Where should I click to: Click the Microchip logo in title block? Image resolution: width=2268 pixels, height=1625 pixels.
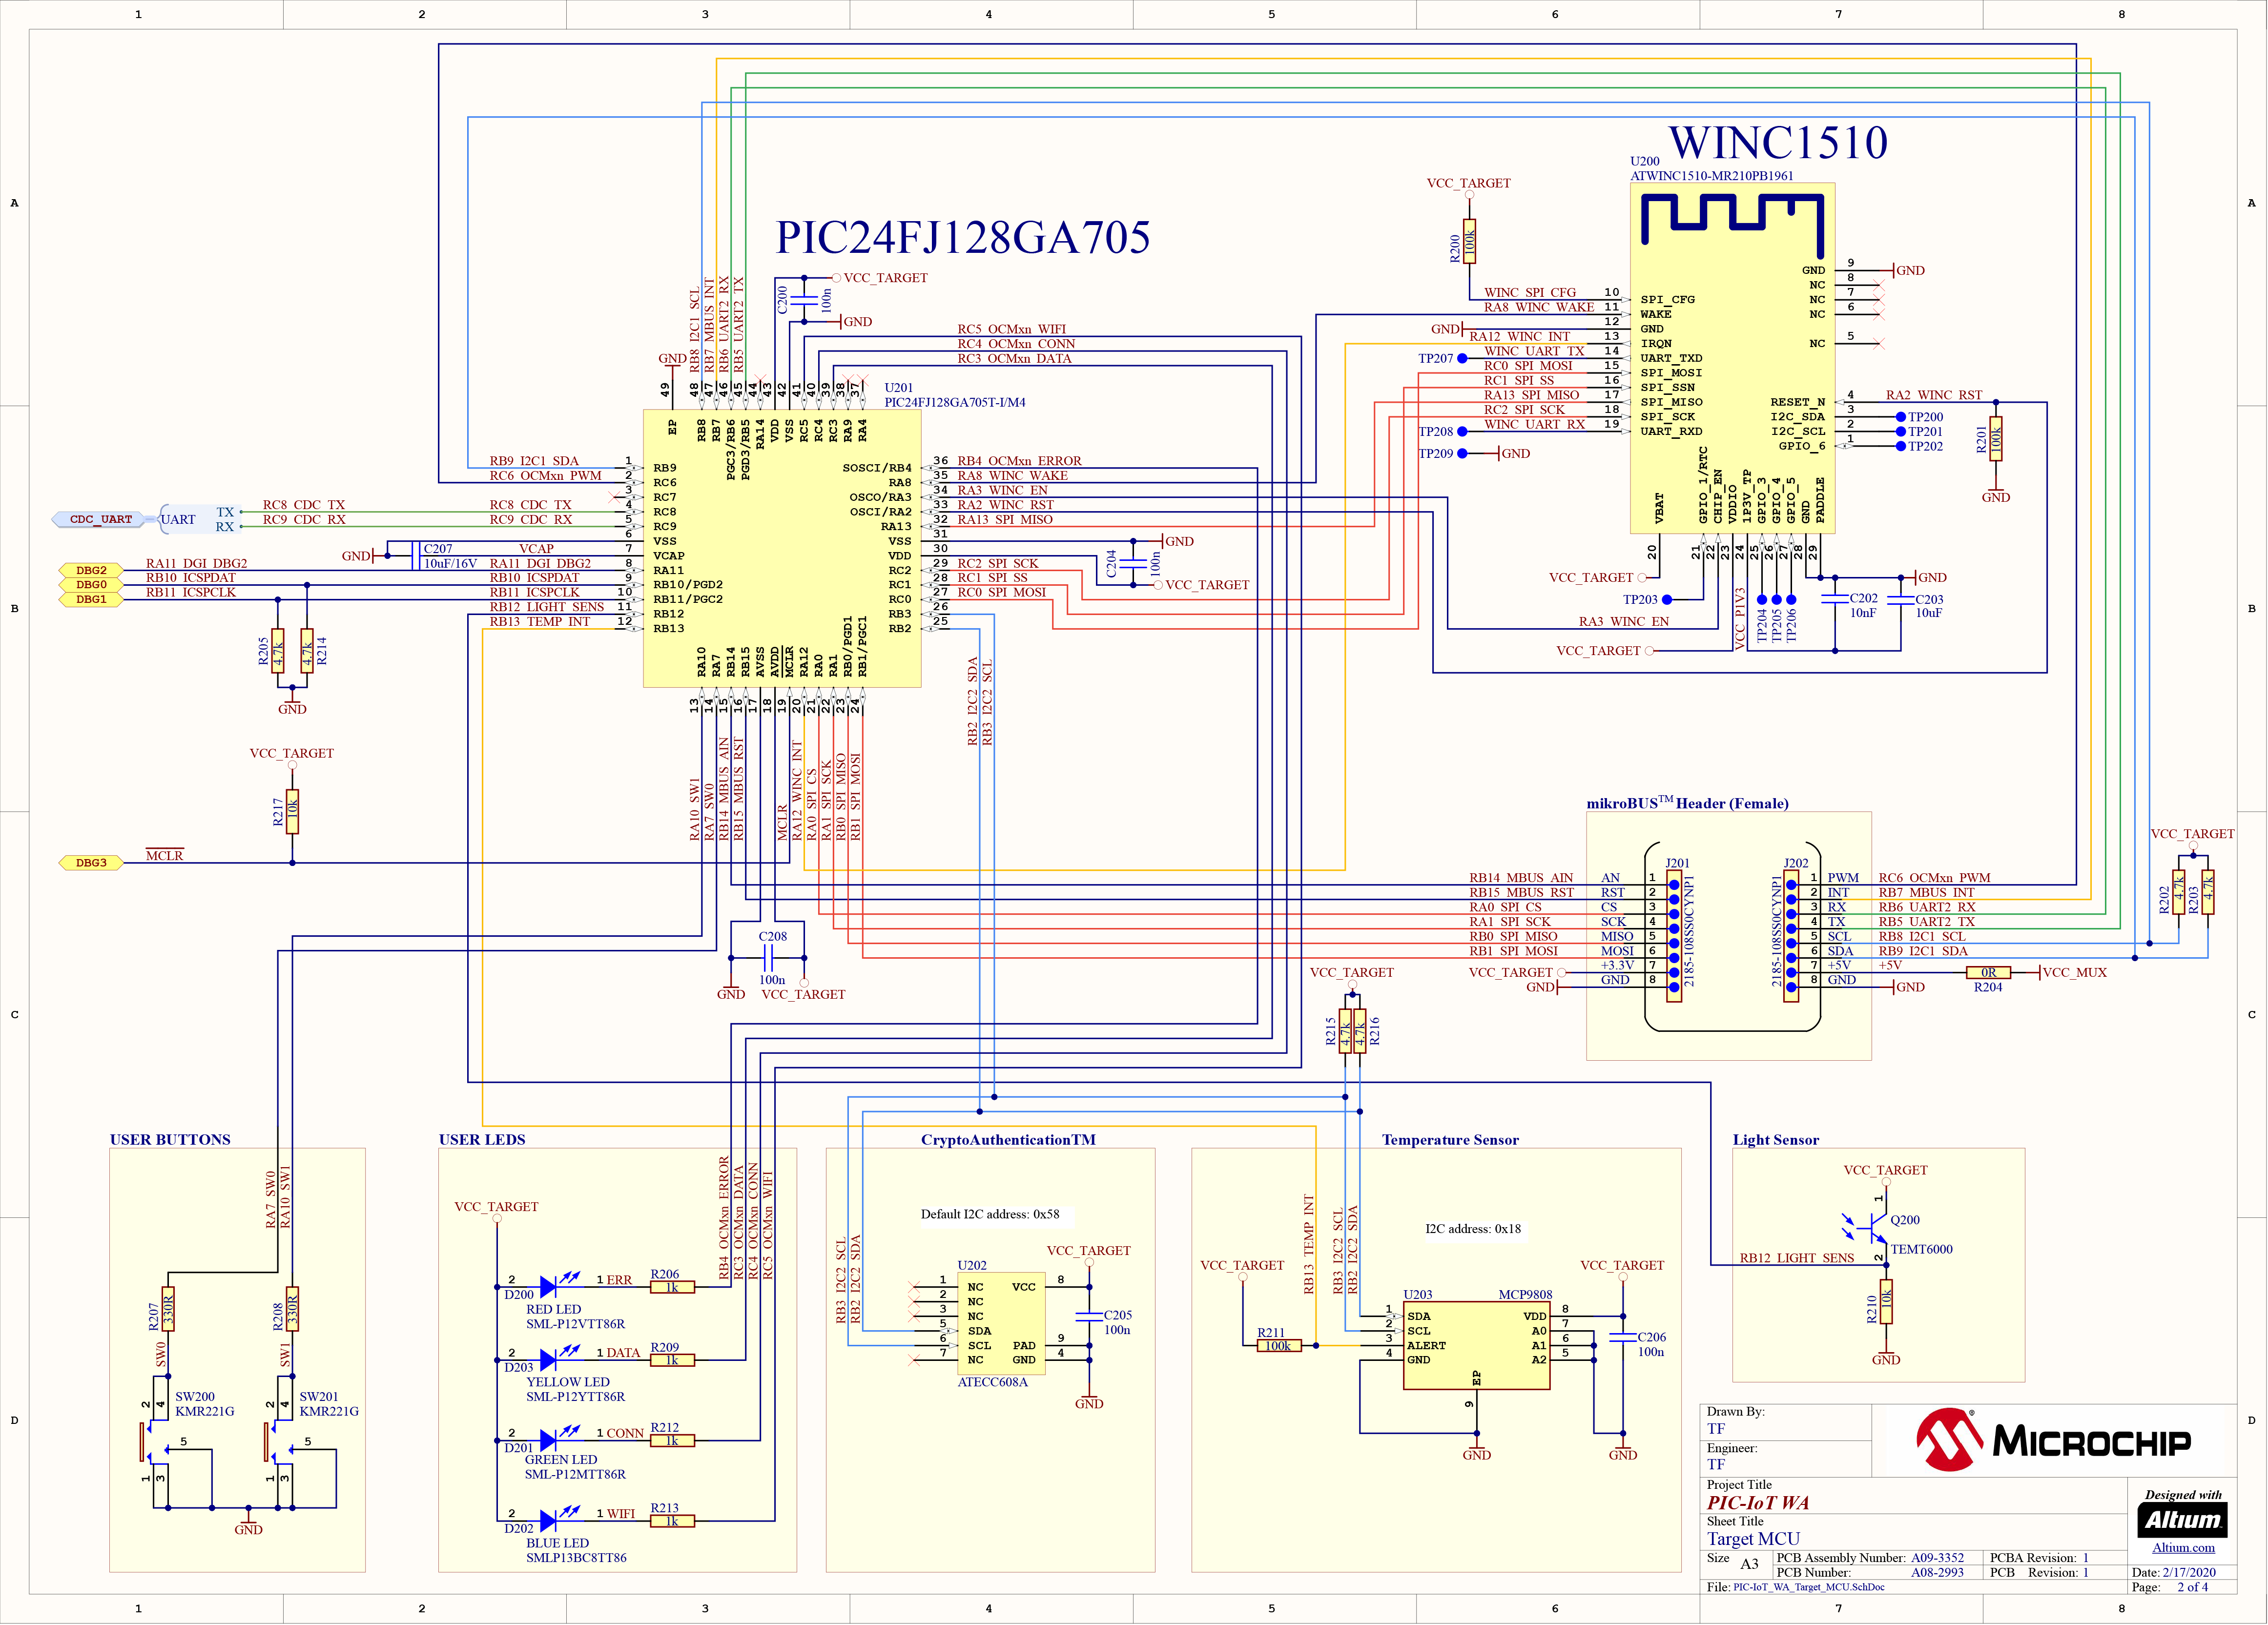(x=2052, y=1440)
